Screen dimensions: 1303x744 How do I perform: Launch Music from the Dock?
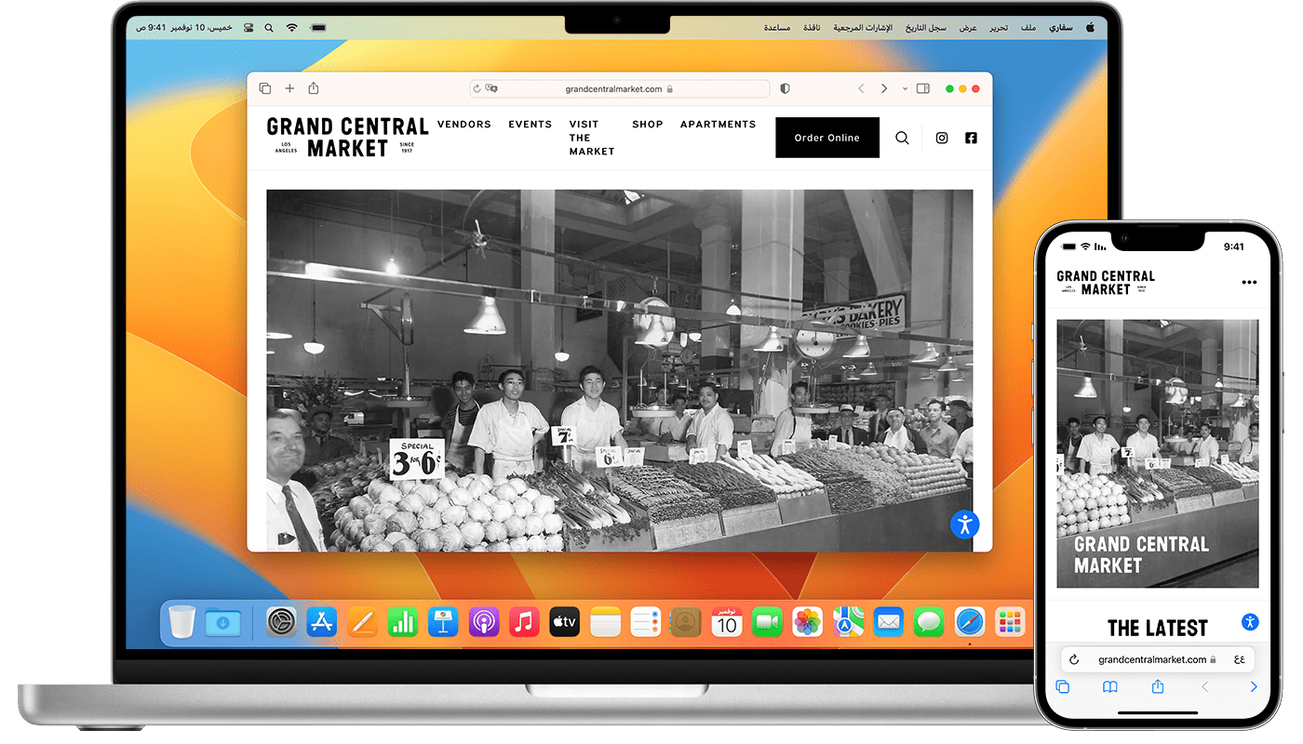[524, 622]
